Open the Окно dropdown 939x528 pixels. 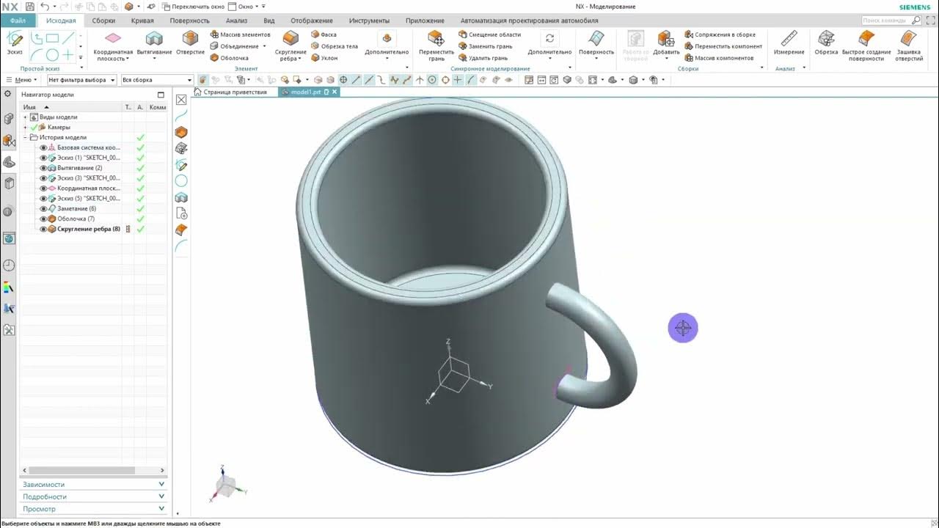coord(244,7)
